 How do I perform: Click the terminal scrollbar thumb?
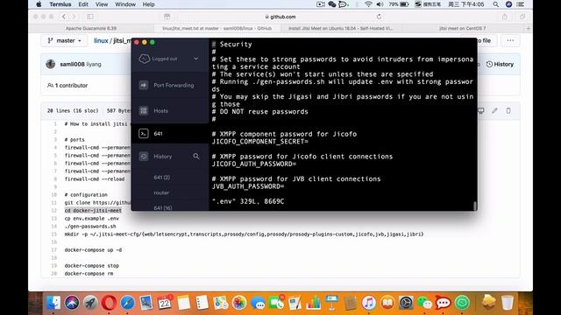(x=475, y=206)
